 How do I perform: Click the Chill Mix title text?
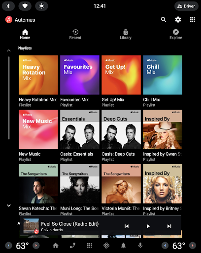pos(151,100)
